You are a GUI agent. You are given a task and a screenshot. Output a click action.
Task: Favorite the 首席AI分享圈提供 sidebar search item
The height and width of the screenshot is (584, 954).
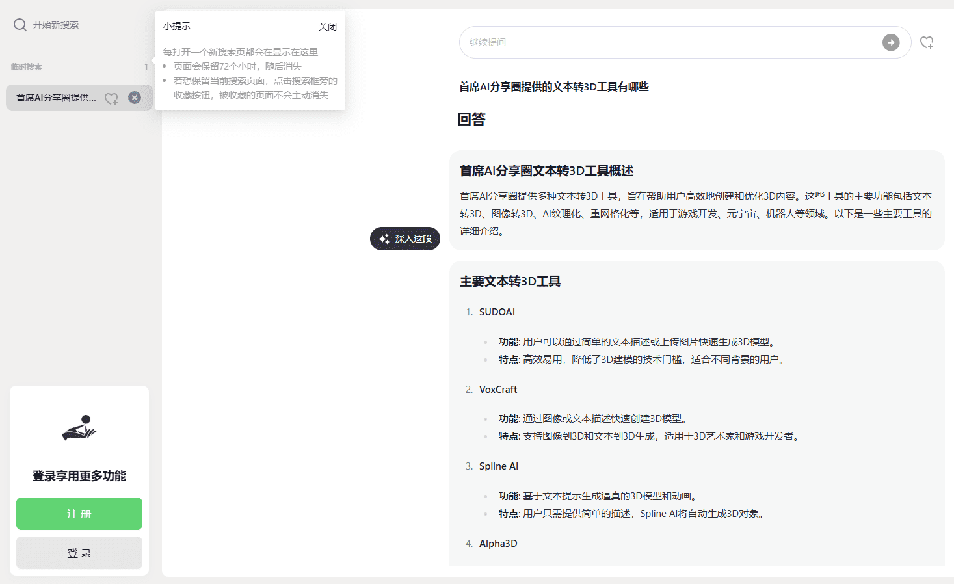111,98
